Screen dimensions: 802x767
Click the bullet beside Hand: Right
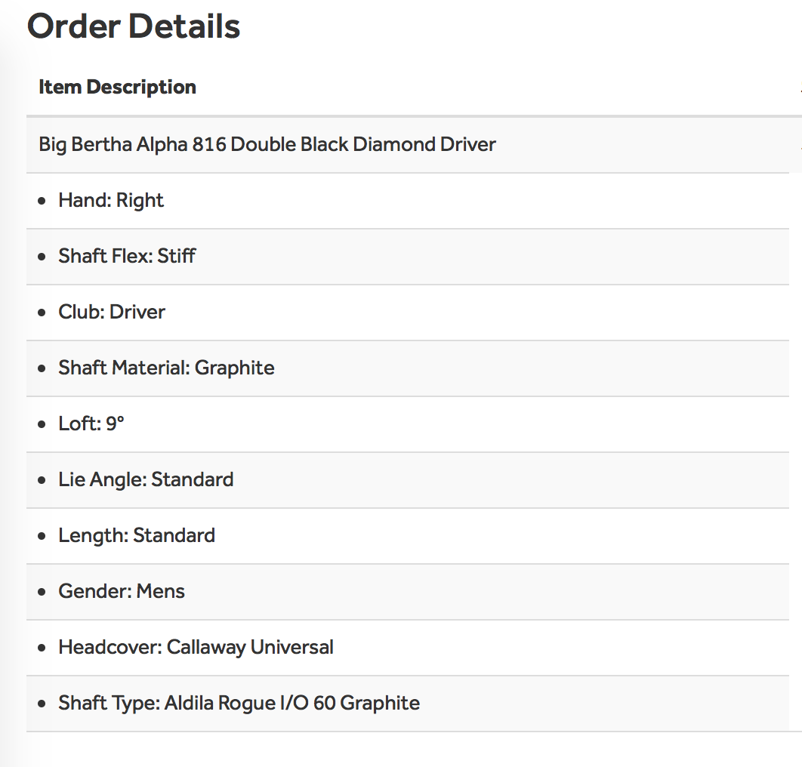click(42, 201)
